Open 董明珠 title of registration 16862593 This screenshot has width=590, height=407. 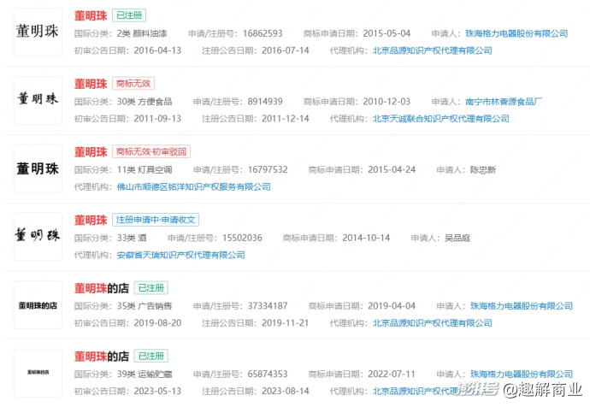91,15
